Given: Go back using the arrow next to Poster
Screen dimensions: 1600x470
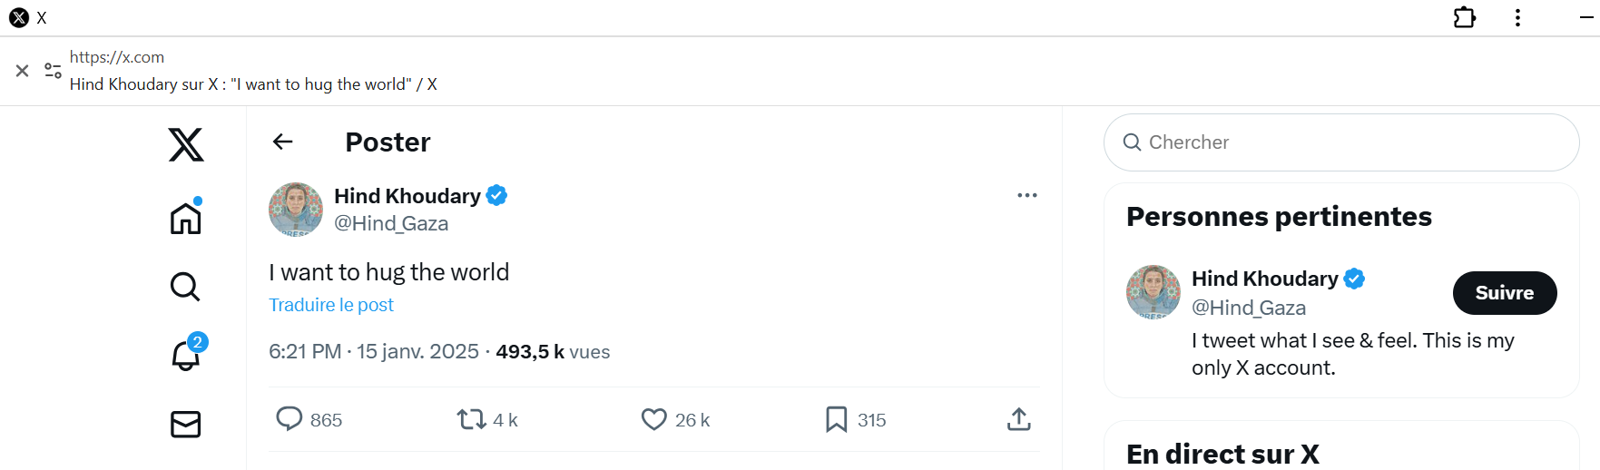Looking at the screenshot, I should [x=283, y=142].
